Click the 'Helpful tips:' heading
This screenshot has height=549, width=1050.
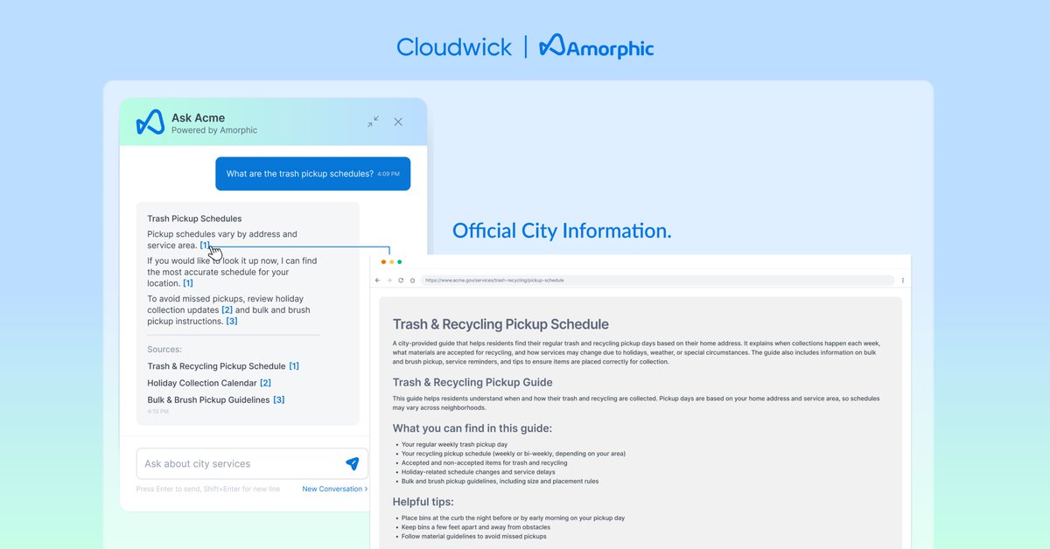tap(424, 502)
